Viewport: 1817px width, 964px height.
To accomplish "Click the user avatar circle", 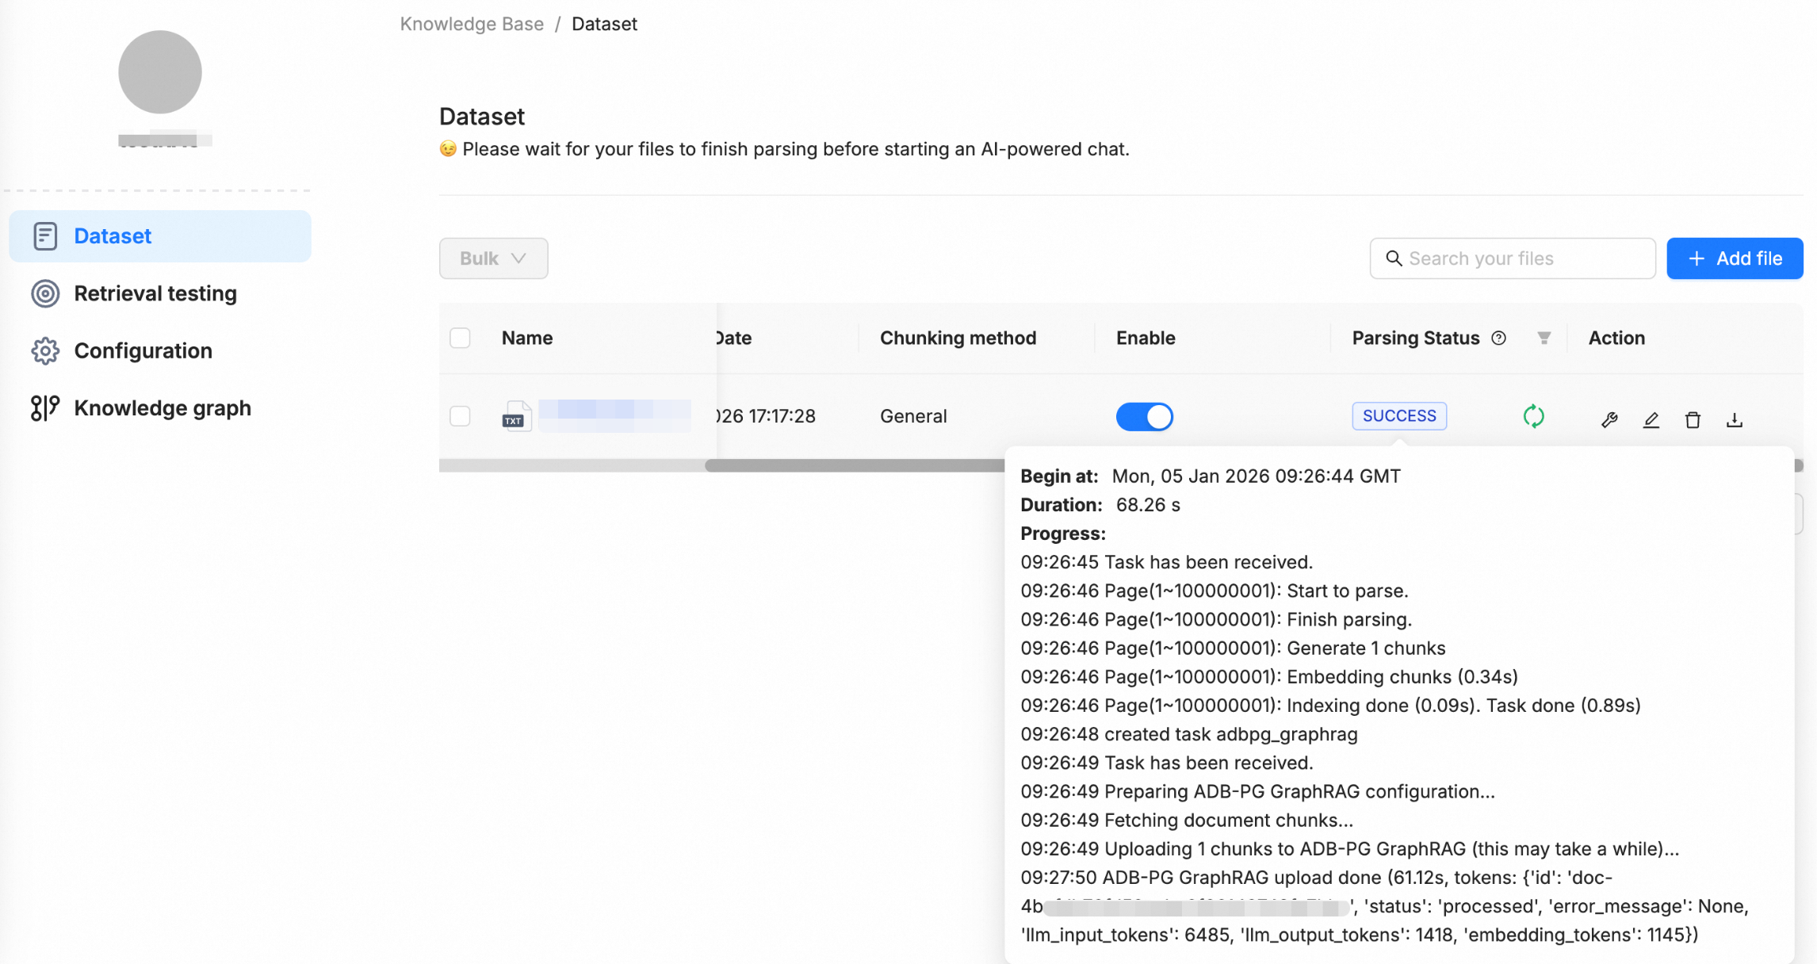I will [160, 72].
